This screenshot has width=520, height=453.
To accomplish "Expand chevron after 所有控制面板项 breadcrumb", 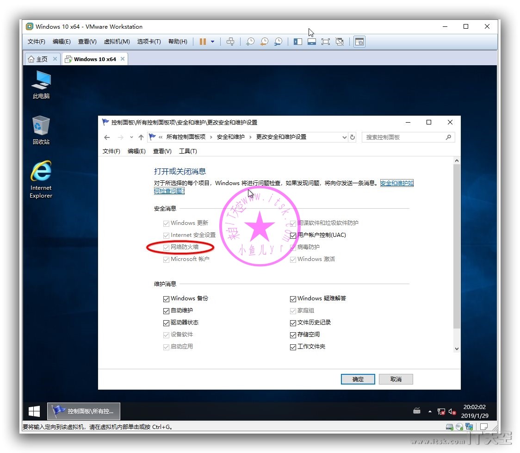I will pyautogui.click(x=211, y=137).
